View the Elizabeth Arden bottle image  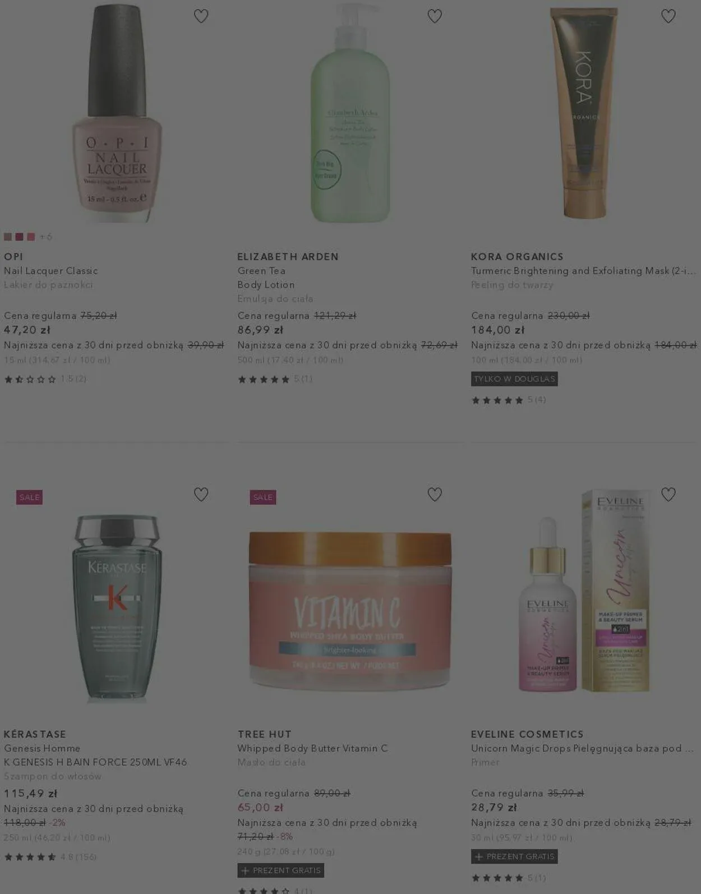[x=350, y=113]
